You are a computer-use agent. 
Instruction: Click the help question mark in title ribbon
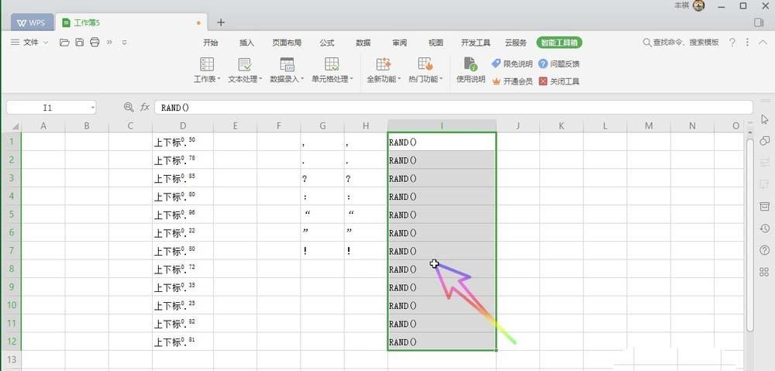(x=732, y=43)
